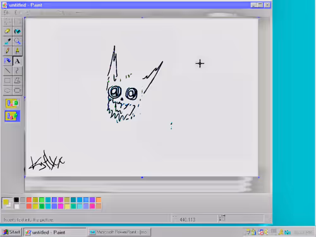
Task: Select the Airbrush spray tool
Action: [8, 61]
